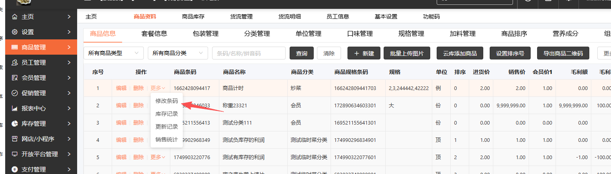The image size is (611, 174).
Task: Click the checkmark circle icon beside 促销管理
Action: tap(15, 93)
